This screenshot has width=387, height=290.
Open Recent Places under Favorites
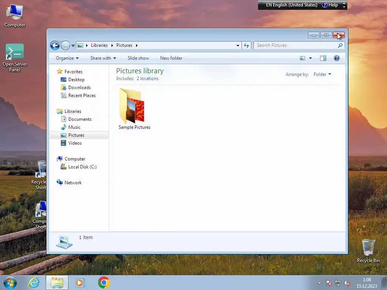82,96
